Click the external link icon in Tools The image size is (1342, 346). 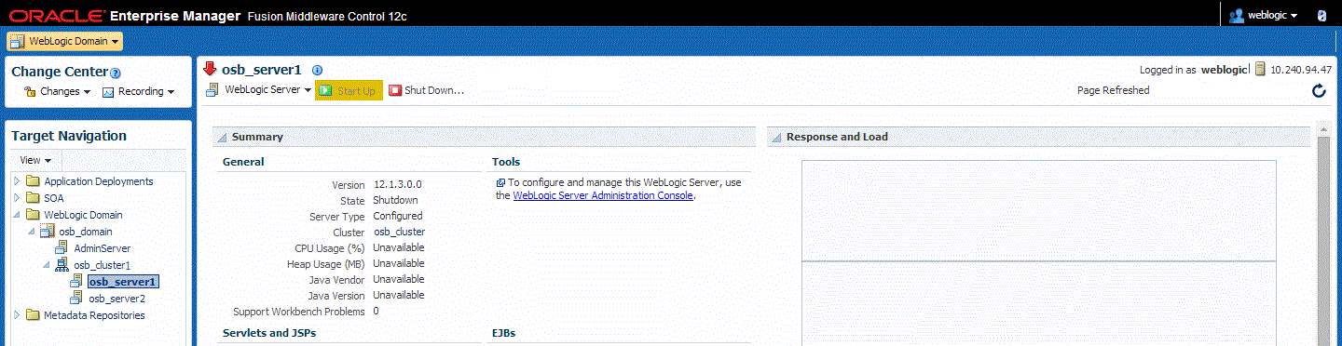pyautogui.click(x=500, y=183)
